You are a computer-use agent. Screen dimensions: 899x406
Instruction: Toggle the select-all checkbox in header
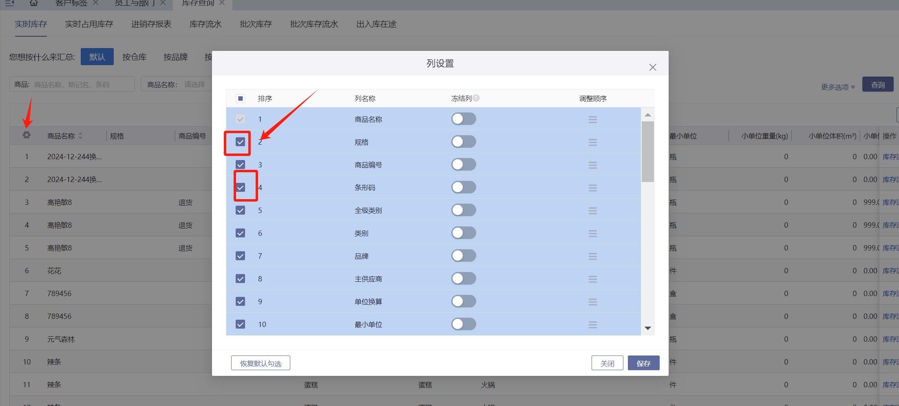(240, 99)
